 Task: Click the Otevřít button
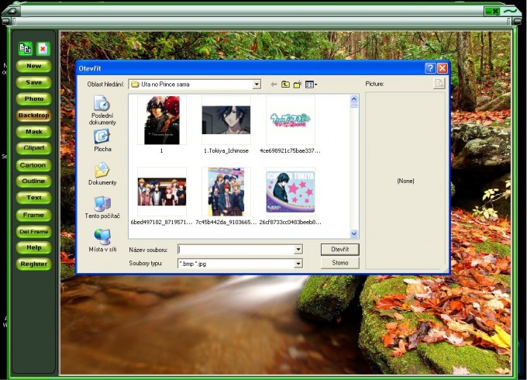[339, 250]
